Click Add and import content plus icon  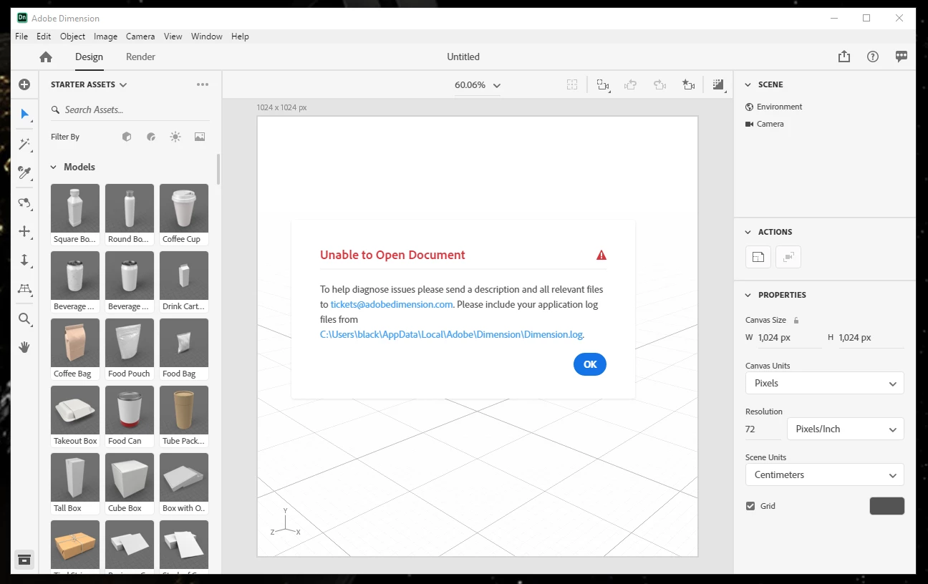pos(24,84)
